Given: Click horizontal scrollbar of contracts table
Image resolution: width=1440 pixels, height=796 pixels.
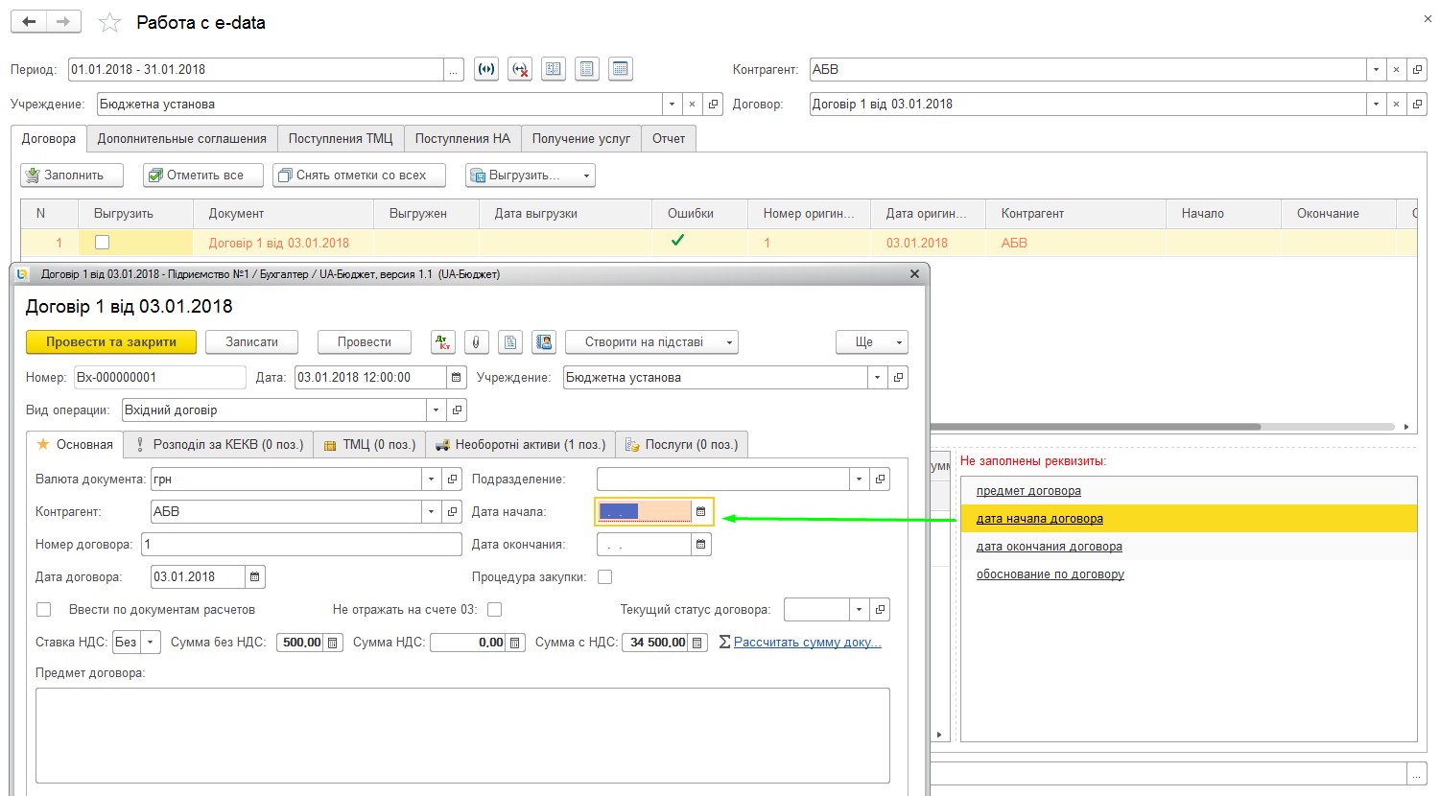Looking at the screenshot, I should click(1094, 427).
